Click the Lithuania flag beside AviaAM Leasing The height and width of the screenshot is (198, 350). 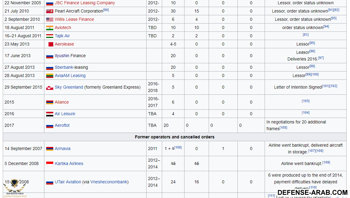pos(50,76)
